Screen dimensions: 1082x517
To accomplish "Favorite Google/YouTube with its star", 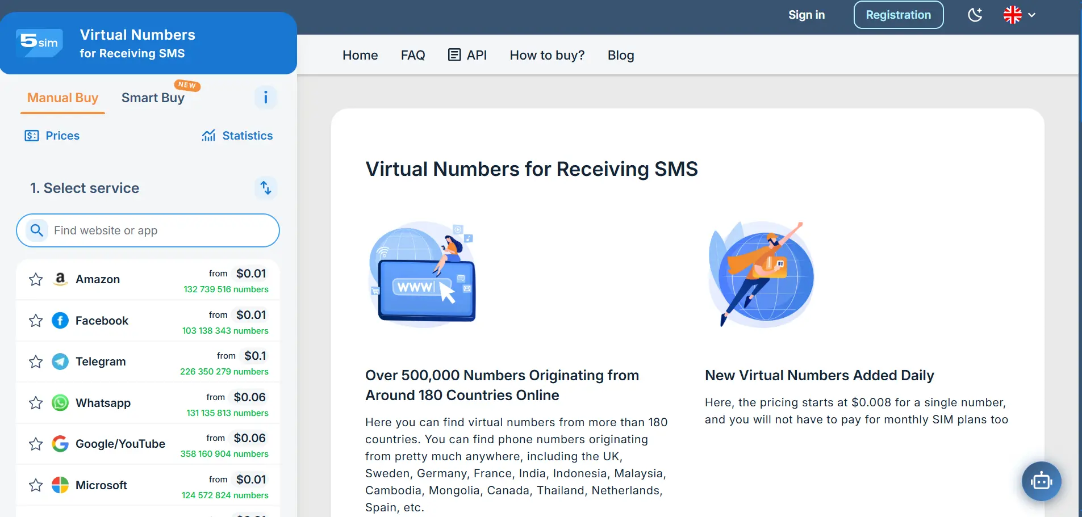I will click(36, 444).
